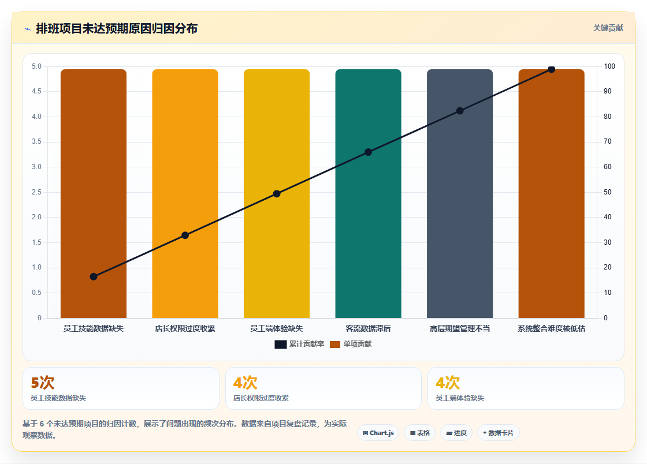
Task: Click the 进度 tag
Action: tap(456, 433)
